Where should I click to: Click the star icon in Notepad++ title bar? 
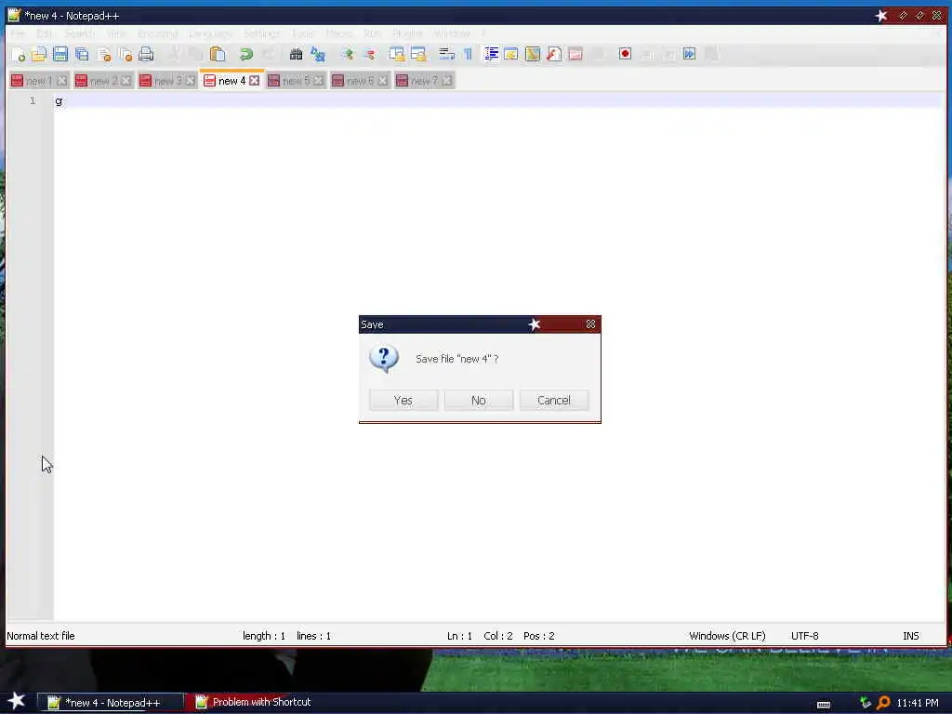[x=881, y=16]
